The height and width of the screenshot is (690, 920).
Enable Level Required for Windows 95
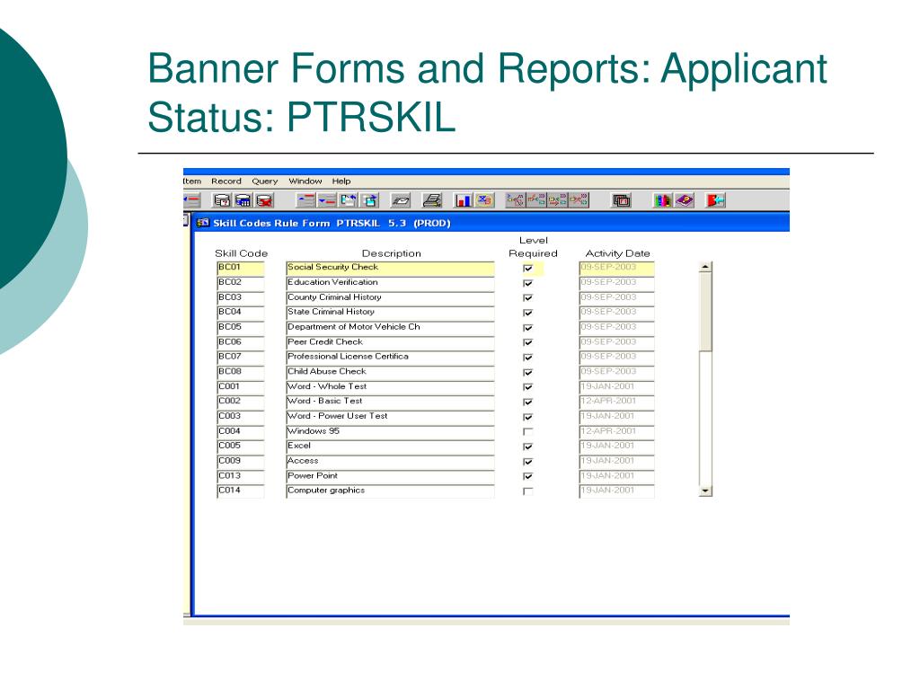point(528,432)
